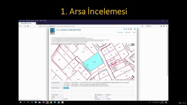The width and height of the screenshot is (187, 105).
Task: Click the KADIKÖY value in İlçe row
Action: tap(65, 99)
